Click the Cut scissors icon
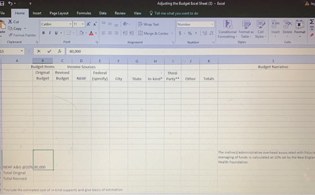The height and width of the screenshot is (195, 315). pyautogui.click(x=10, y=22)
